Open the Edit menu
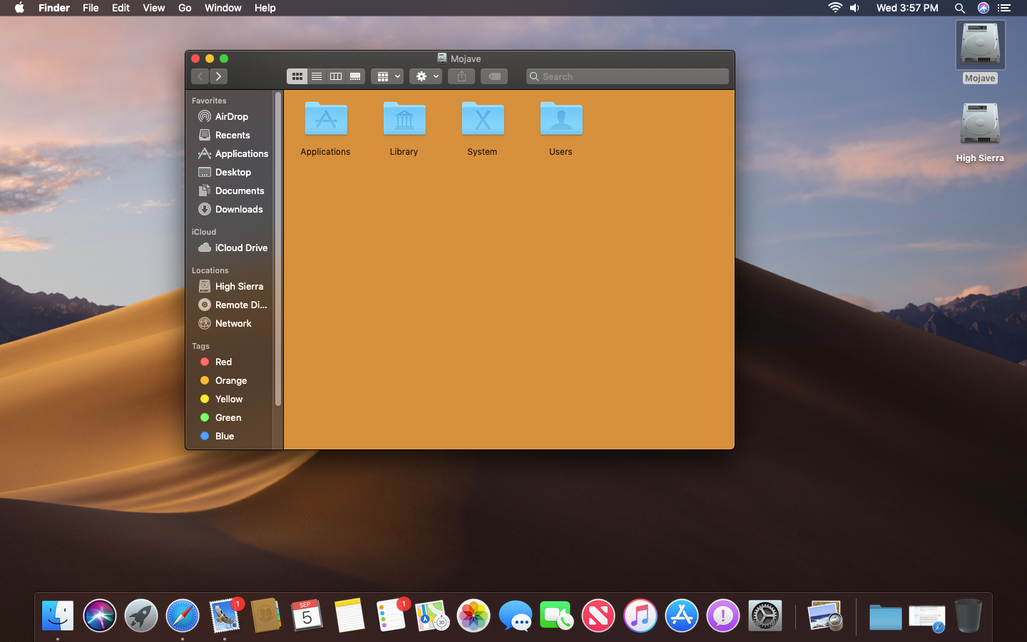The image size is (1027, 642). [x=121, y=8]
